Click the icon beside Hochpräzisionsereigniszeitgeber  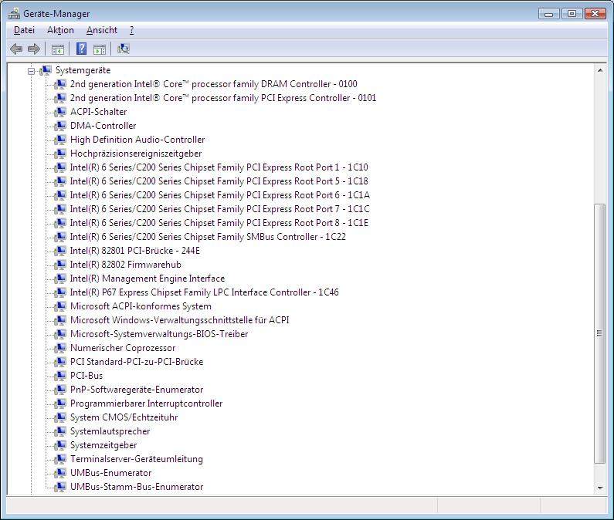(x=60, y=154)
